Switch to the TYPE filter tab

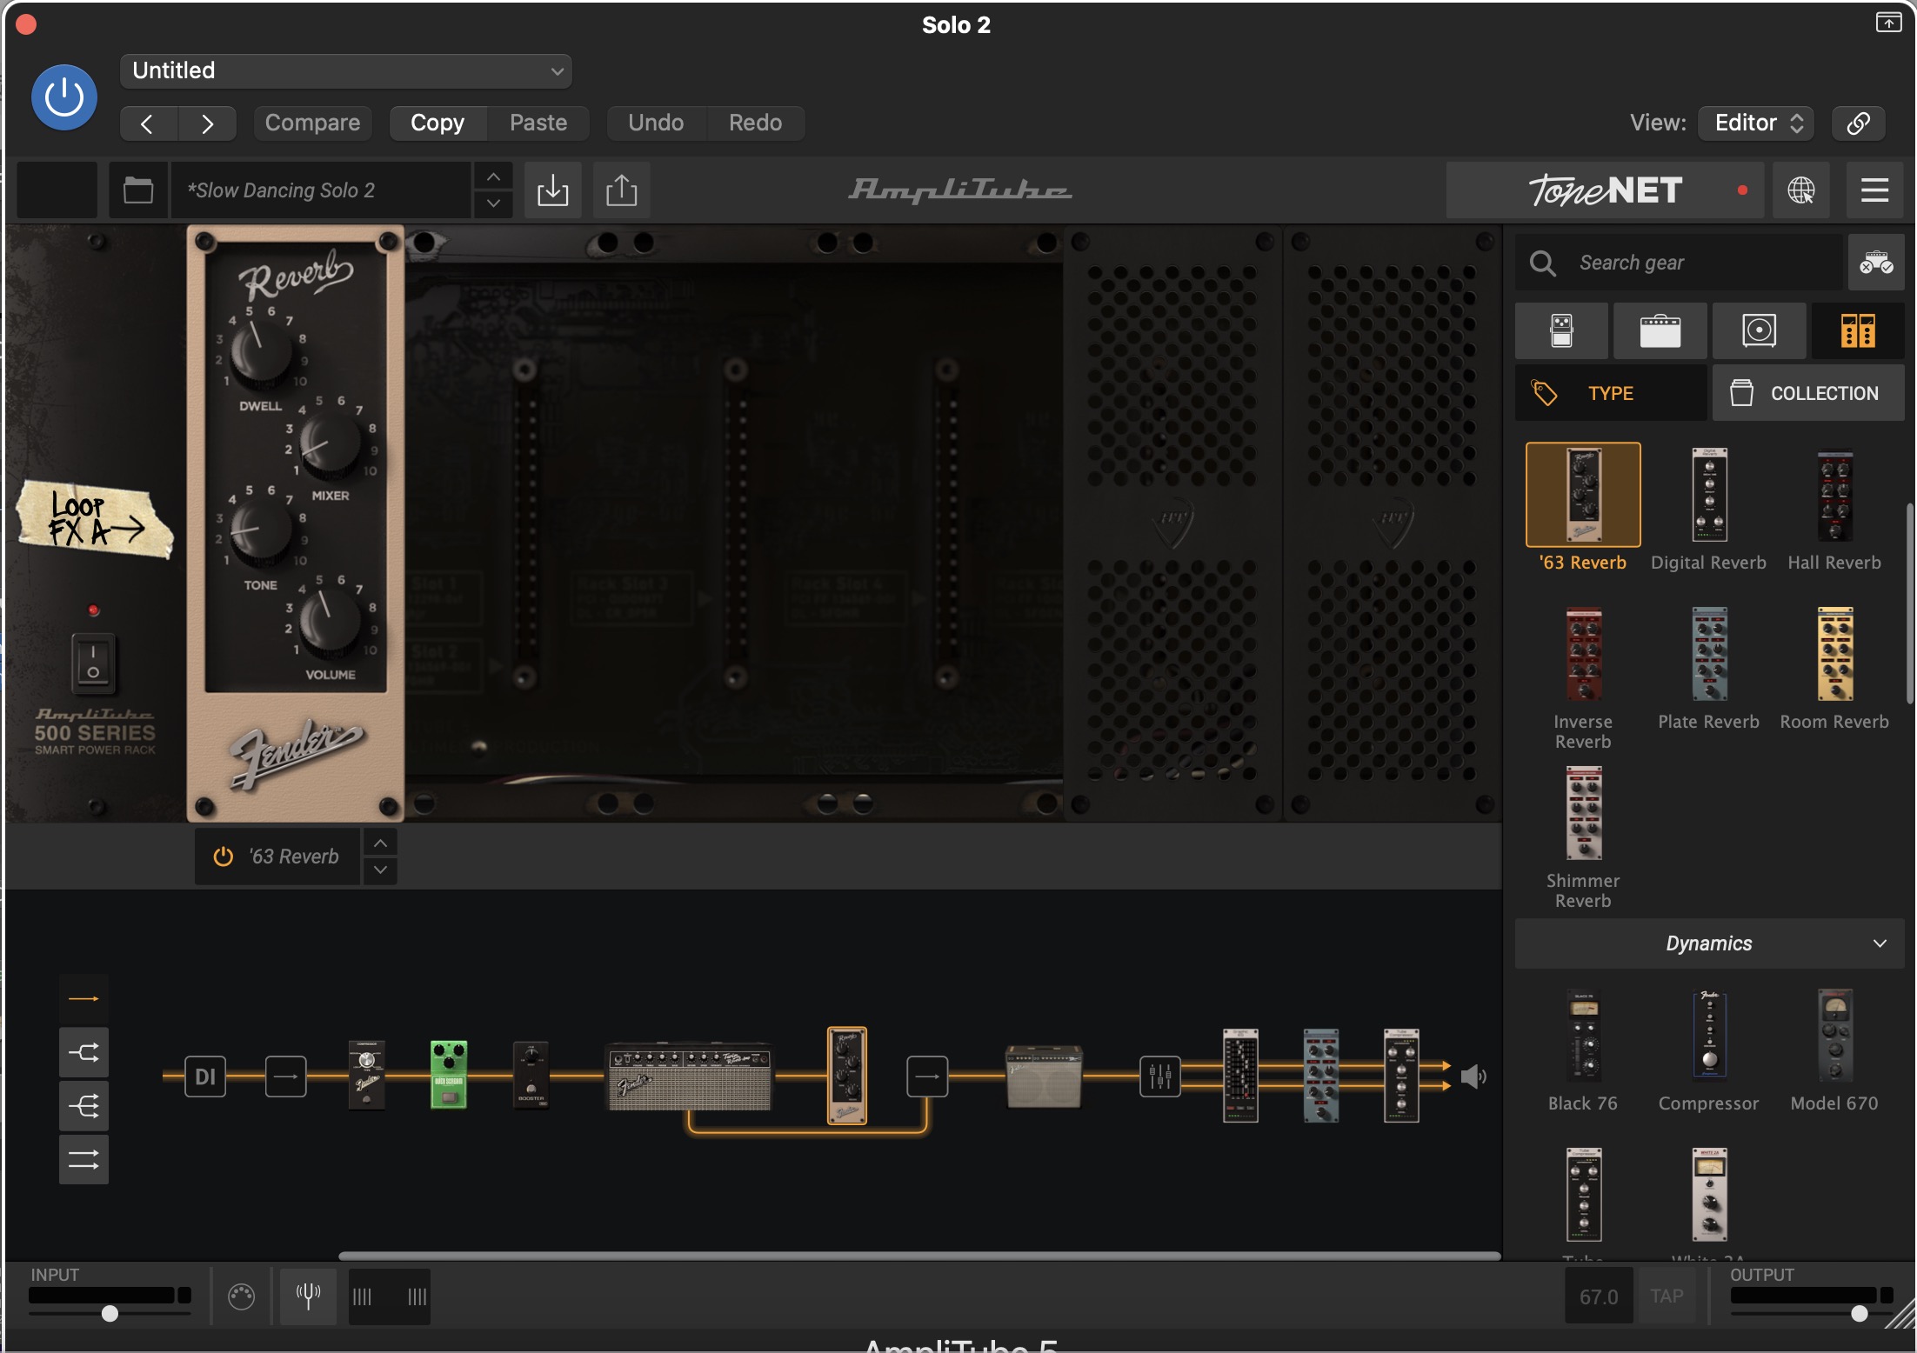point(1611,393)
